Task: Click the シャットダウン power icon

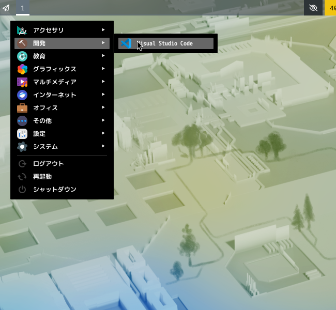Action: tap(22, 190)
